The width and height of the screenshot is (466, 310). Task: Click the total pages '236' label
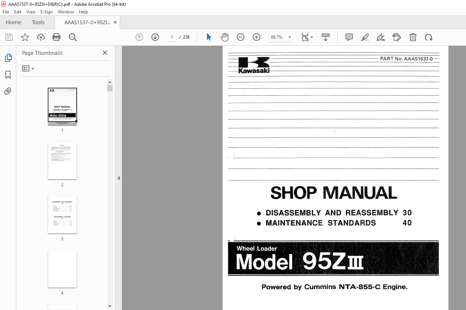(186, 37)
